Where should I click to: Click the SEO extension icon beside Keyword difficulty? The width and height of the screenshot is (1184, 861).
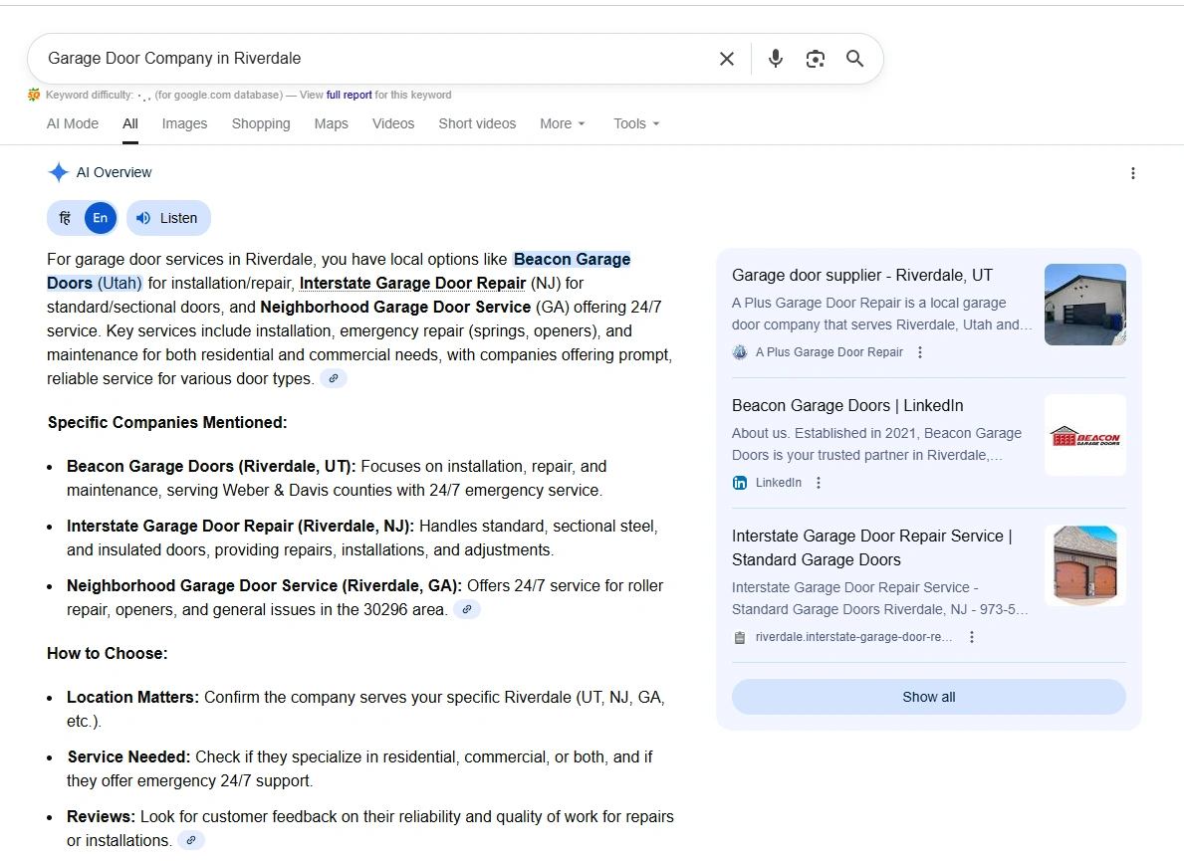34,96
